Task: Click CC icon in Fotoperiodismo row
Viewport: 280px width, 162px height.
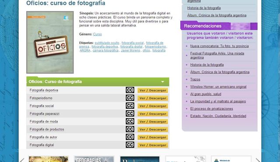Action: (x=130, y=98)
